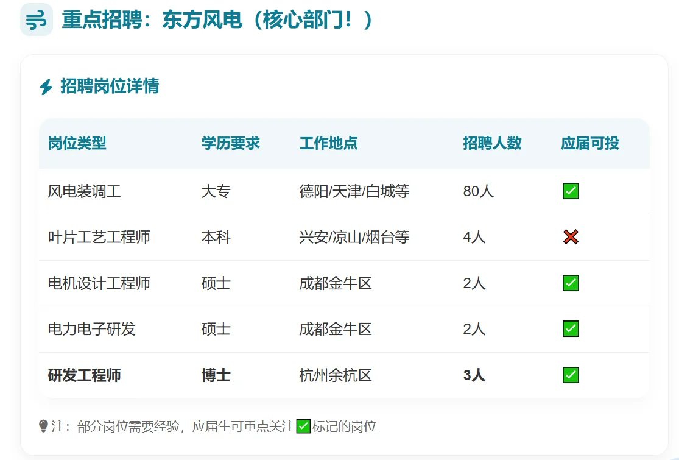This screenshot has width=679, height=460.
Task: Click the red cross in the 叶片工艺工程师 row
Action: coord(571,237)
